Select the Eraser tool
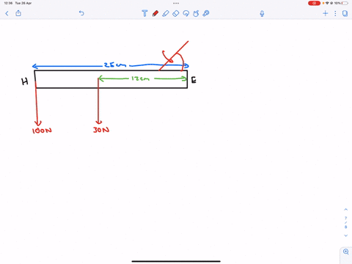352x264 pixels. coord(176,13)
